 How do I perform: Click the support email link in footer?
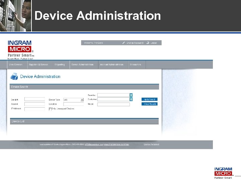click(x=94, y=144)
